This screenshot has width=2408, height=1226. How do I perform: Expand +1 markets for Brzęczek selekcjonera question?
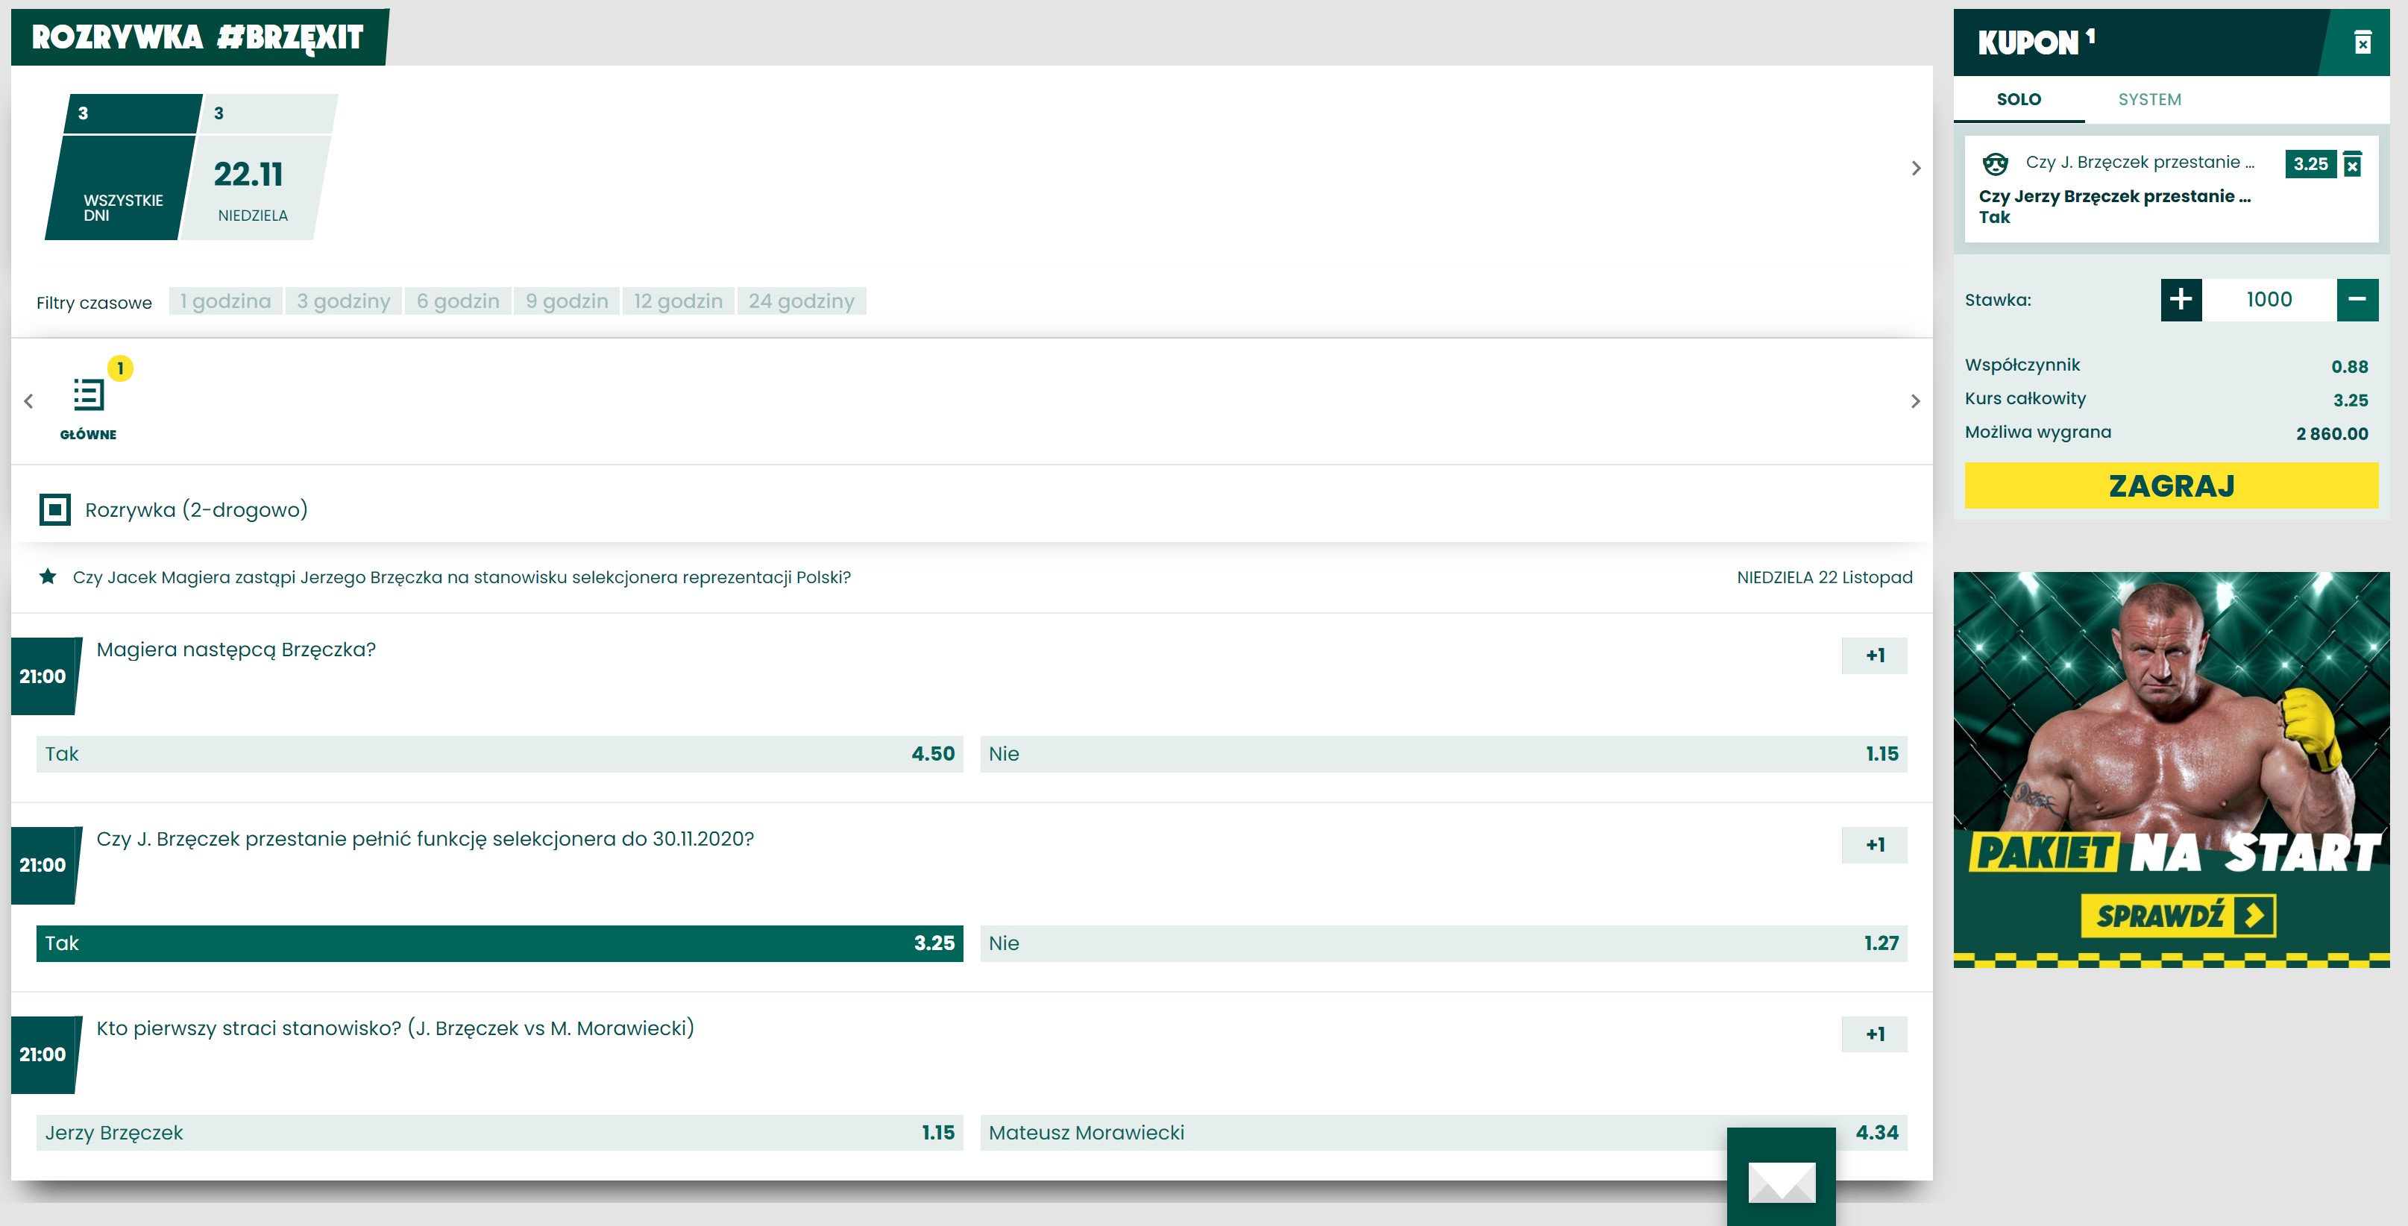coord(1874,845)
